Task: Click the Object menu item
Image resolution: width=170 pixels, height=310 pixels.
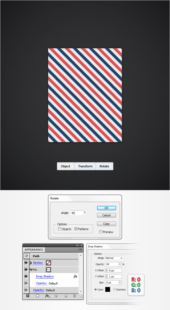Action: pos(65,166)
